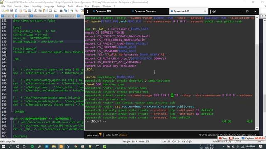Screen dimensions: 266x149
Task: Open the Search menu in Notepad++
Action: click(x=17, y=7)
